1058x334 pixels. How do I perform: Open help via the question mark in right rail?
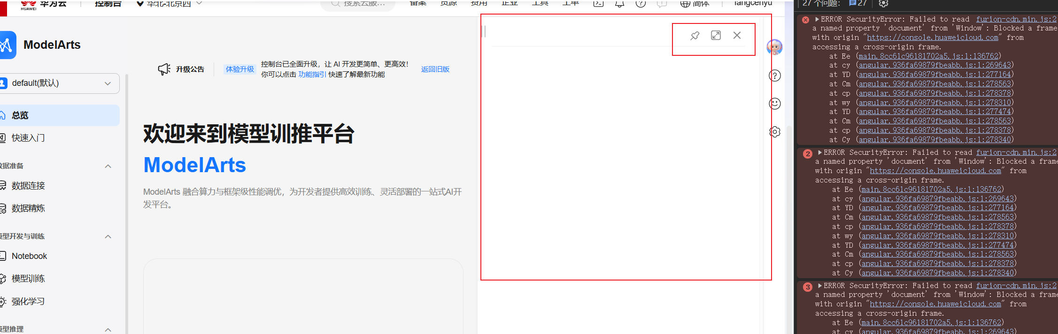tap(775, 76)
